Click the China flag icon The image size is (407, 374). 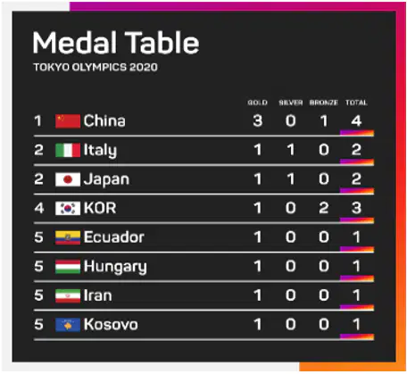pos(68,121)
